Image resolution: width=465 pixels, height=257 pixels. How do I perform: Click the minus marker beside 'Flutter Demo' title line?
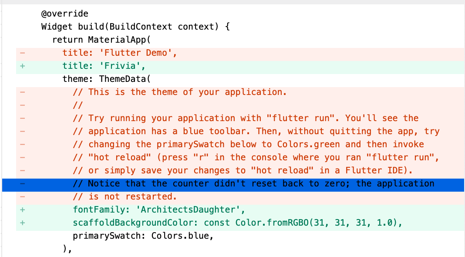click(22, 53)
